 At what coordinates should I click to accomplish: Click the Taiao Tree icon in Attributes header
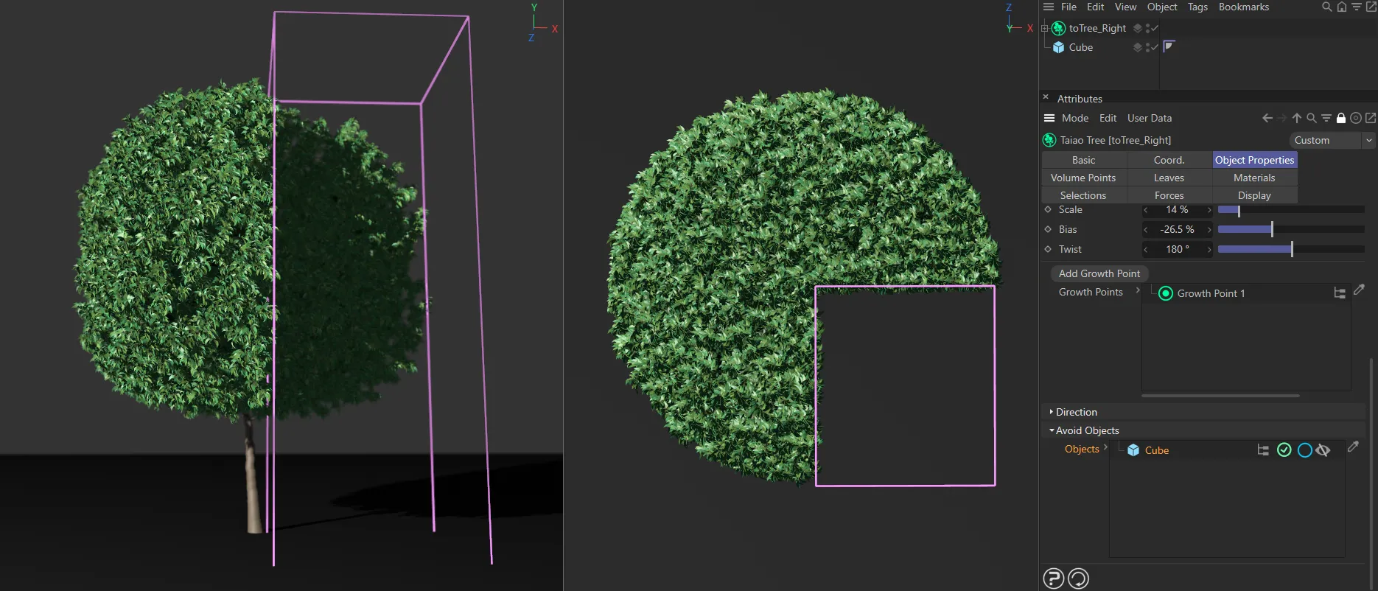click(1049, 140)
